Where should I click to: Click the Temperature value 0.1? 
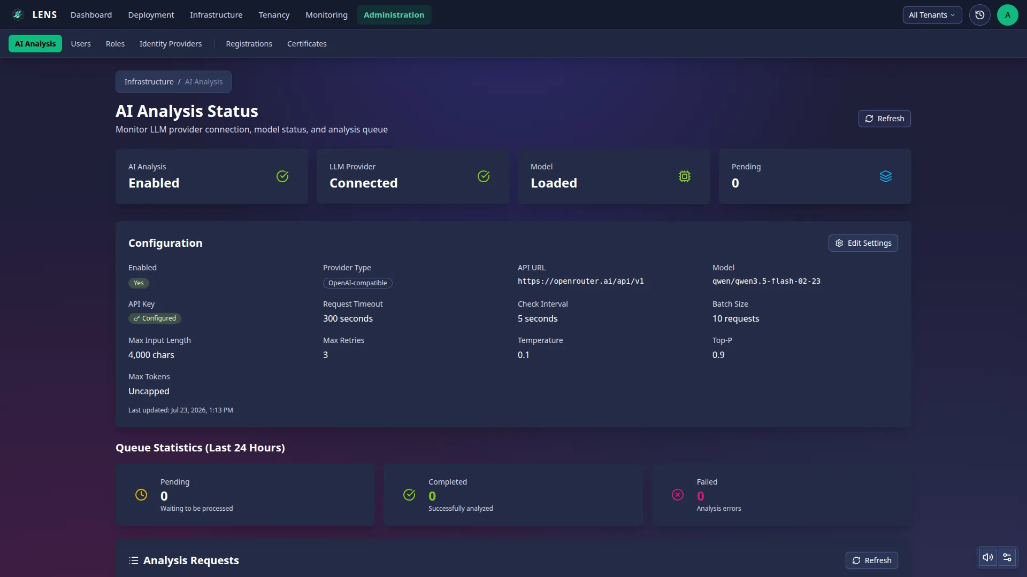523,355
